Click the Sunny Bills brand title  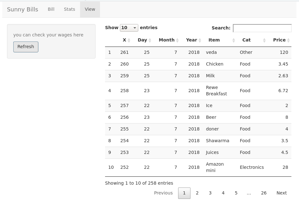point(22,10)
